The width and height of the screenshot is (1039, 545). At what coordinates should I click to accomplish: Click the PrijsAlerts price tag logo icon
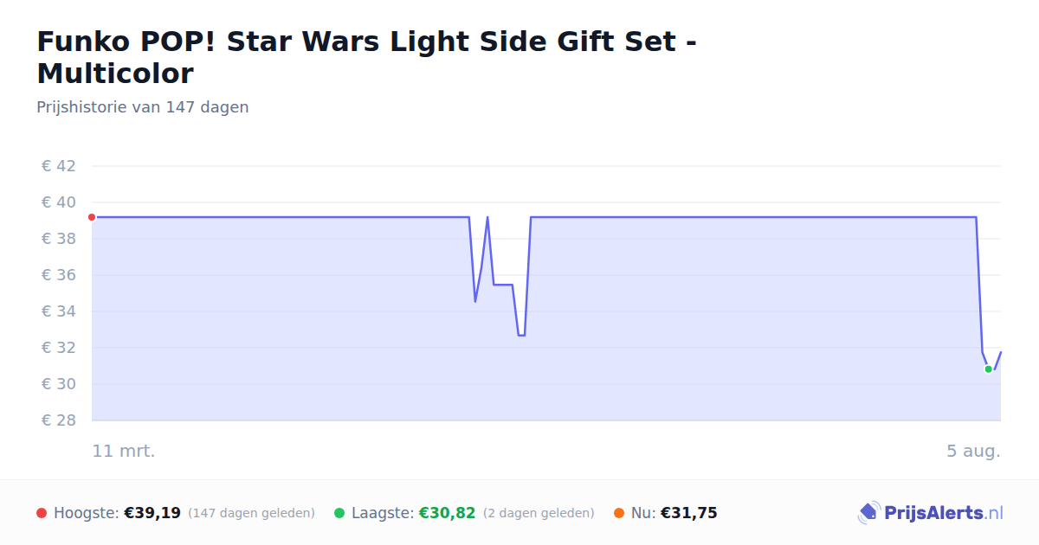(x=868, y=513)
